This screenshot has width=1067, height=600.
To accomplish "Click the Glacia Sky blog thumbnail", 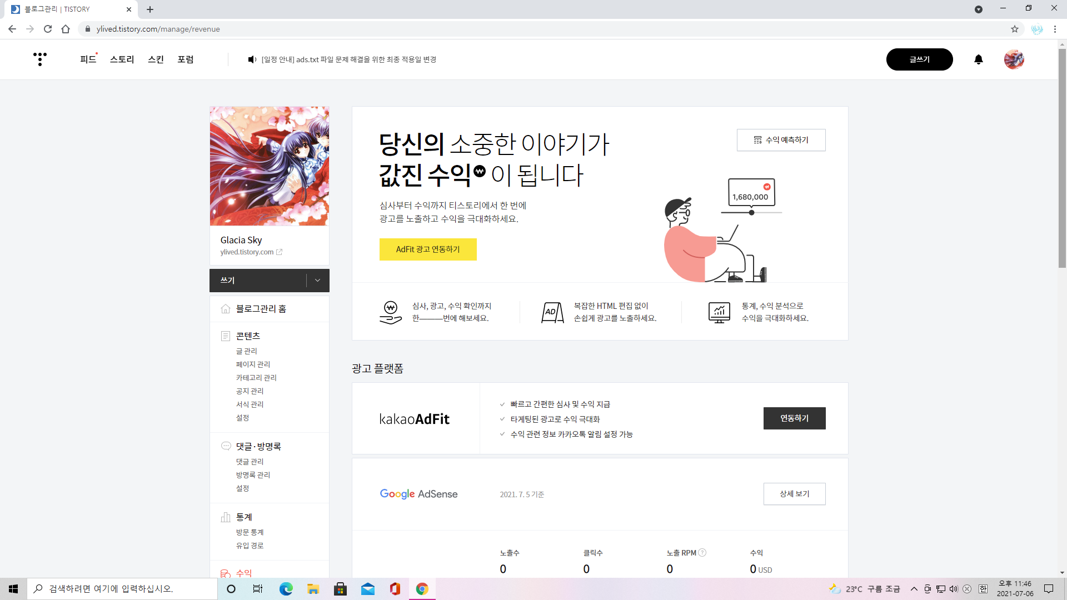I will [x=270, y=166].
